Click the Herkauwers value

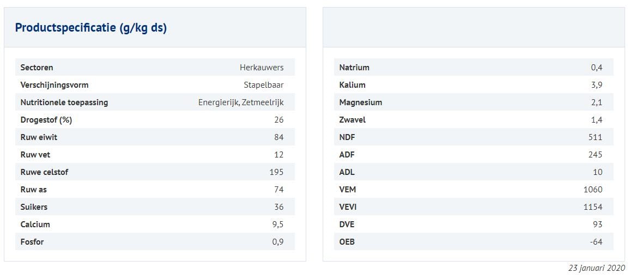(262, 68)
